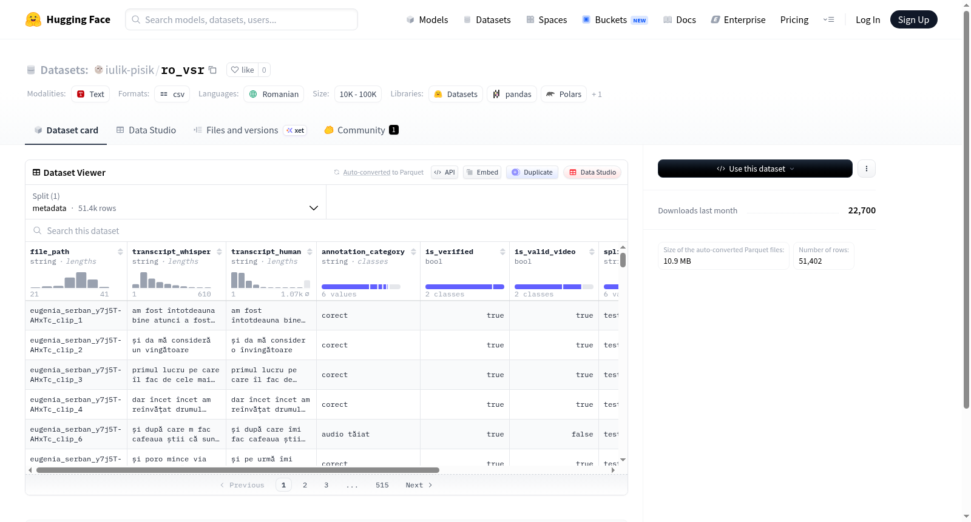Open the Split metadata selector
The height and width of the screenshot is (522, 971).
[175, 202]
